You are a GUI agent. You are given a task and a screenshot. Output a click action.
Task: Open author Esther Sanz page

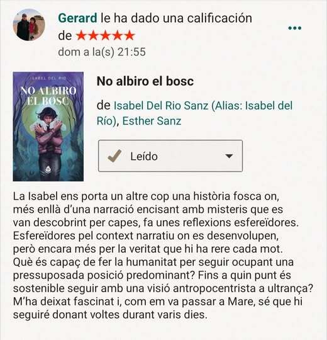click(152, 121)
